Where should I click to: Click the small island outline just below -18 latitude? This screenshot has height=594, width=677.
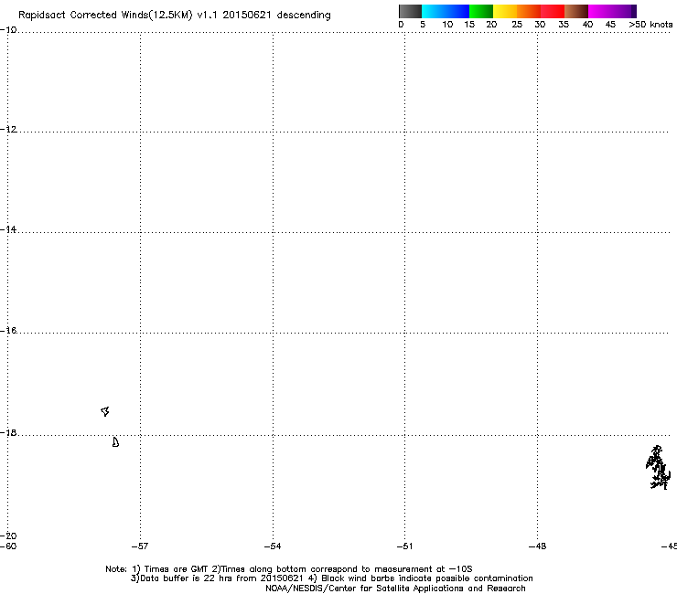tap(115, 442)
